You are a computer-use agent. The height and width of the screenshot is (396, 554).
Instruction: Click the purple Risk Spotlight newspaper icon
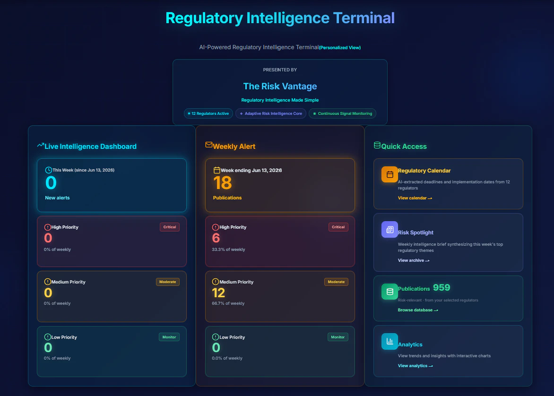[390, 230]
